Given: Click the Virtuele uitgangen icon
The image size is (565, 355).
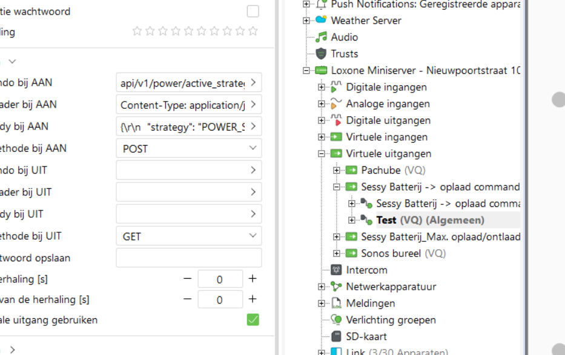Looking at the screenshot, I should [336, 154].
